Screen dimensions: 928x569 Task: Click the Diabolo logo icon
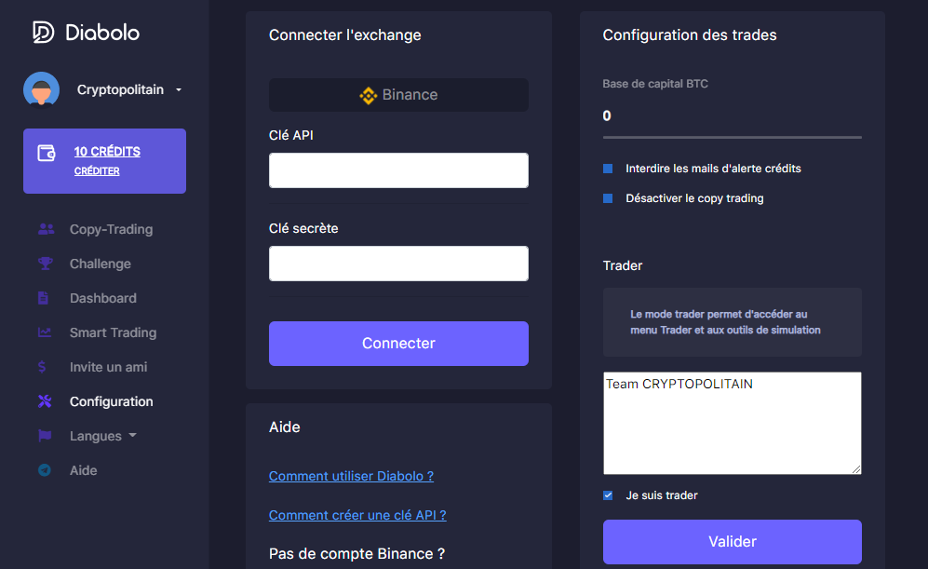point(43,32)
